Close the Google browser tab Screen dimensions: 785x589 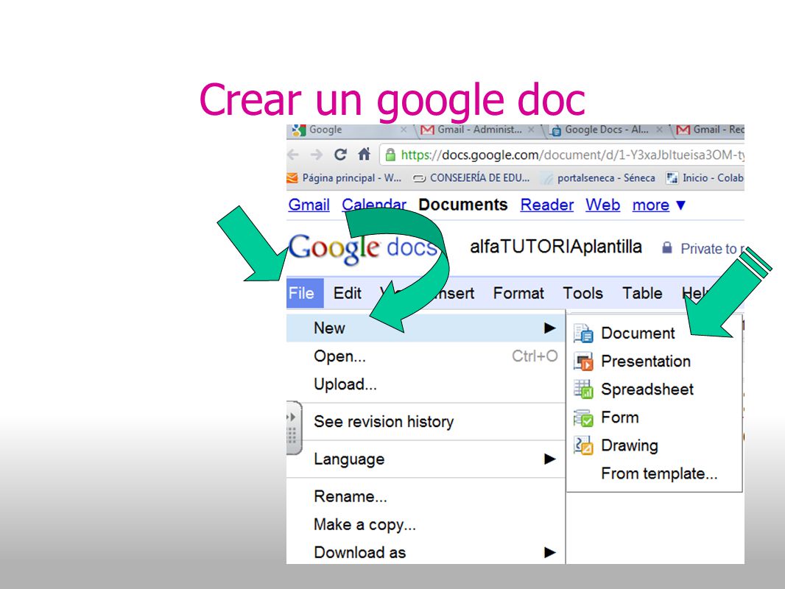tap(404, 130)
